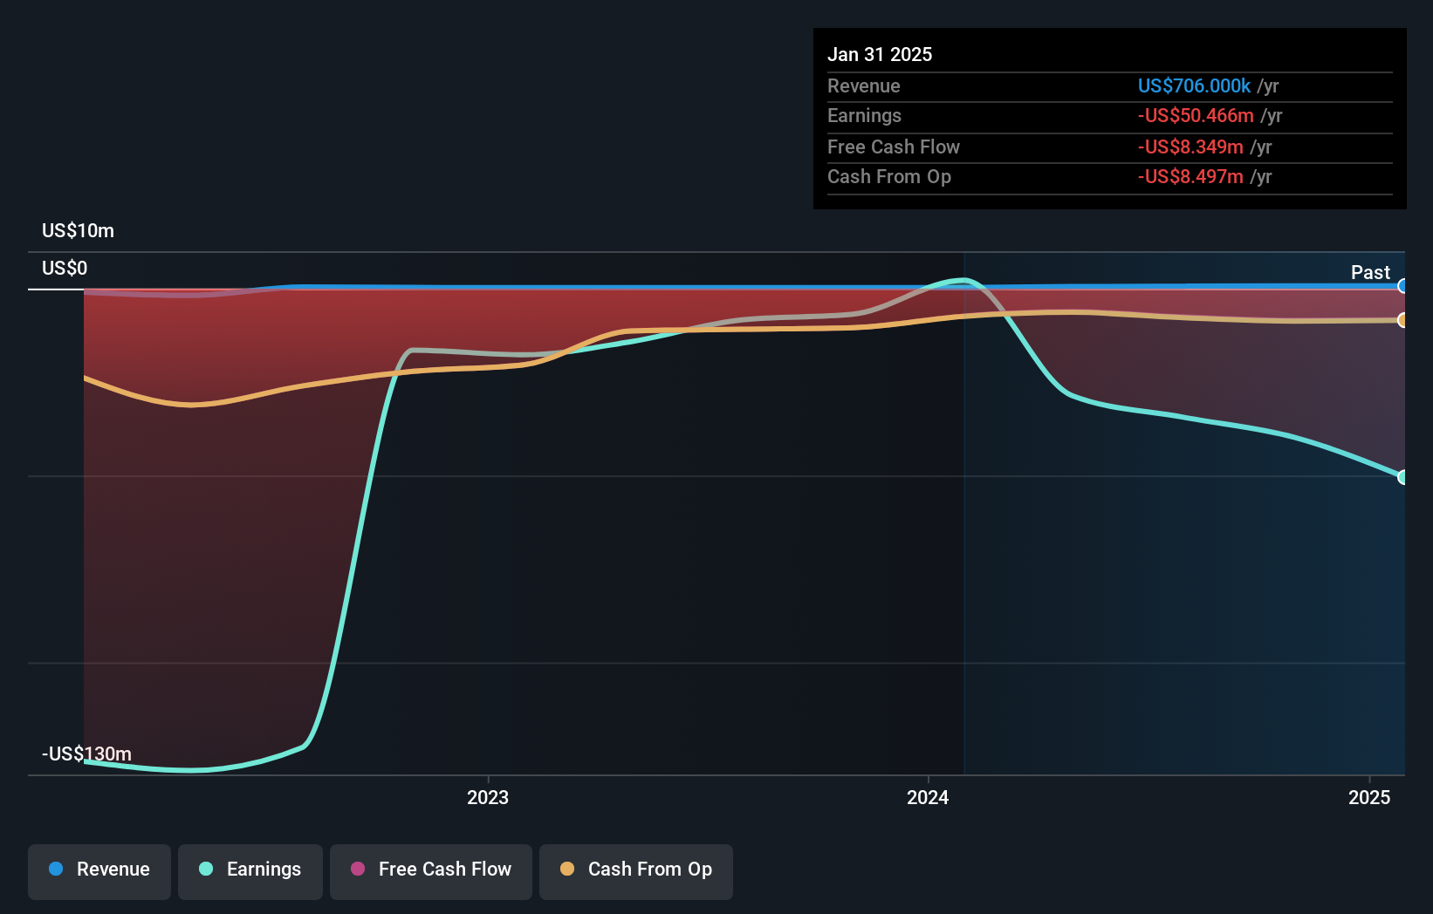This screenshot has width=1433, height=914.
Task: Toggle the Revenue legend button
Action: 99,871
